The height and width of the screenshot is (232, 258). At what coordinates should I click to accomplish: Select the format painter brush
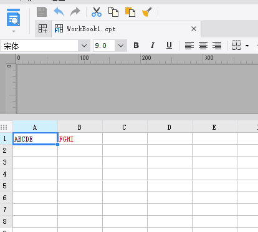146,12
